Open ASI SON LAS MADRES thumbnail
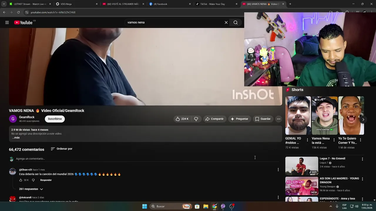 click(x=302, y=186)
